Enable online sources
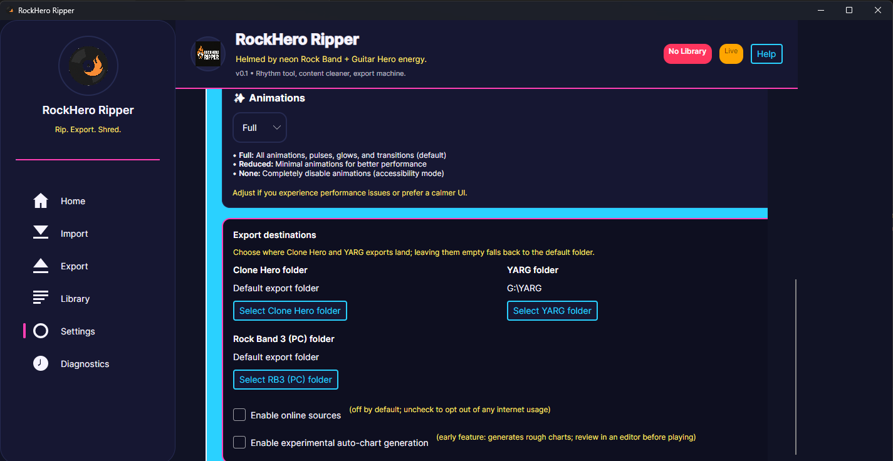 coord(239,414)
